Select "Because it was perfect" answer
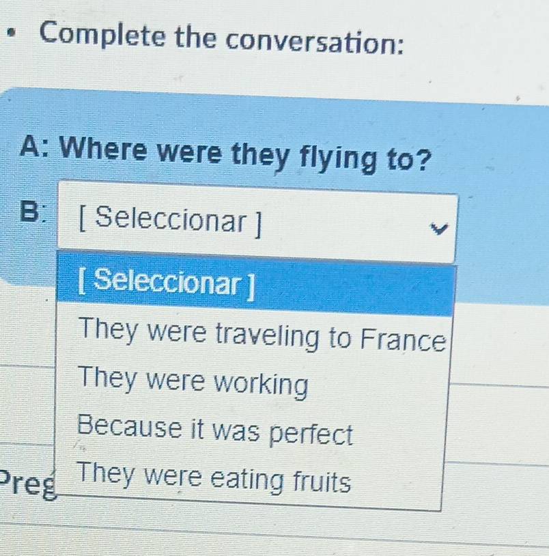 (x=215, y=430)
